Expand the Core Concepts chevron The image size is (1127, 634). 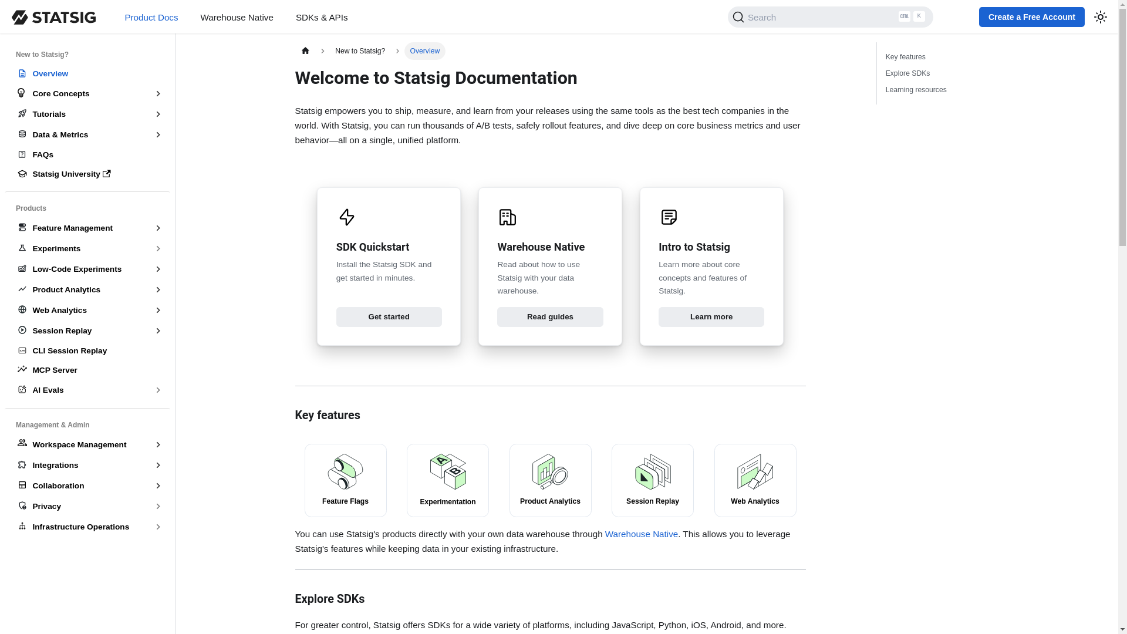pos(158,94)
